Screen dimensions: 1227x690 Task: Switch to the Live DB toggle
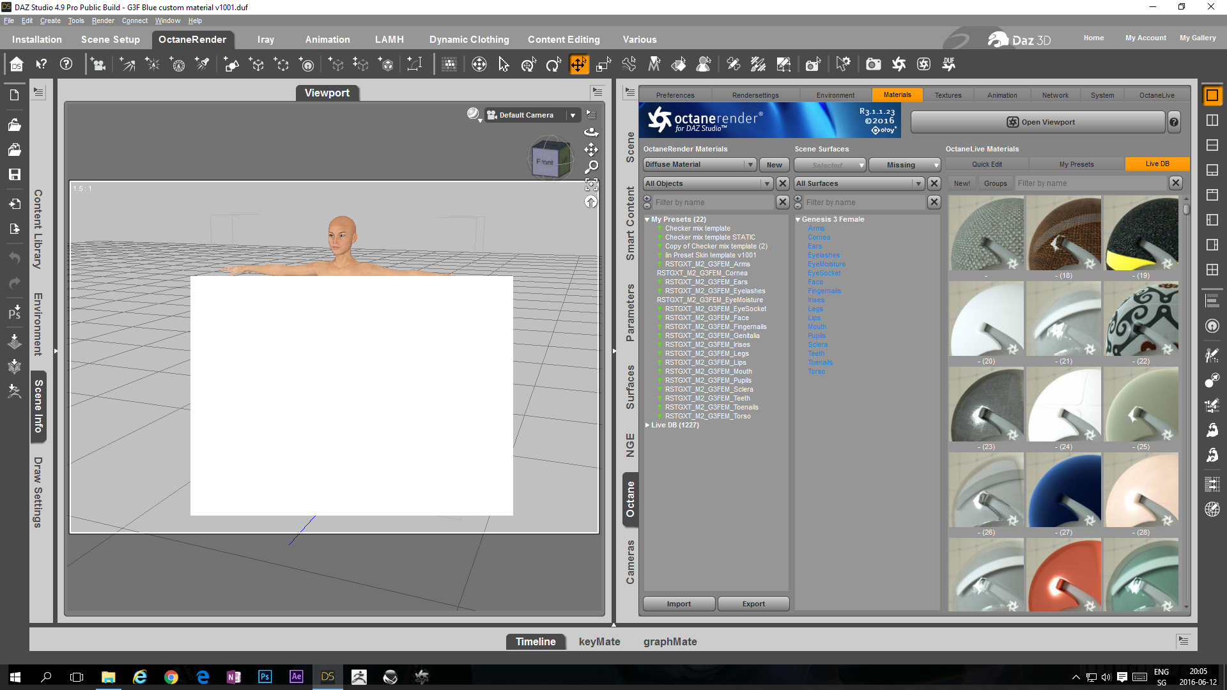1157,164
